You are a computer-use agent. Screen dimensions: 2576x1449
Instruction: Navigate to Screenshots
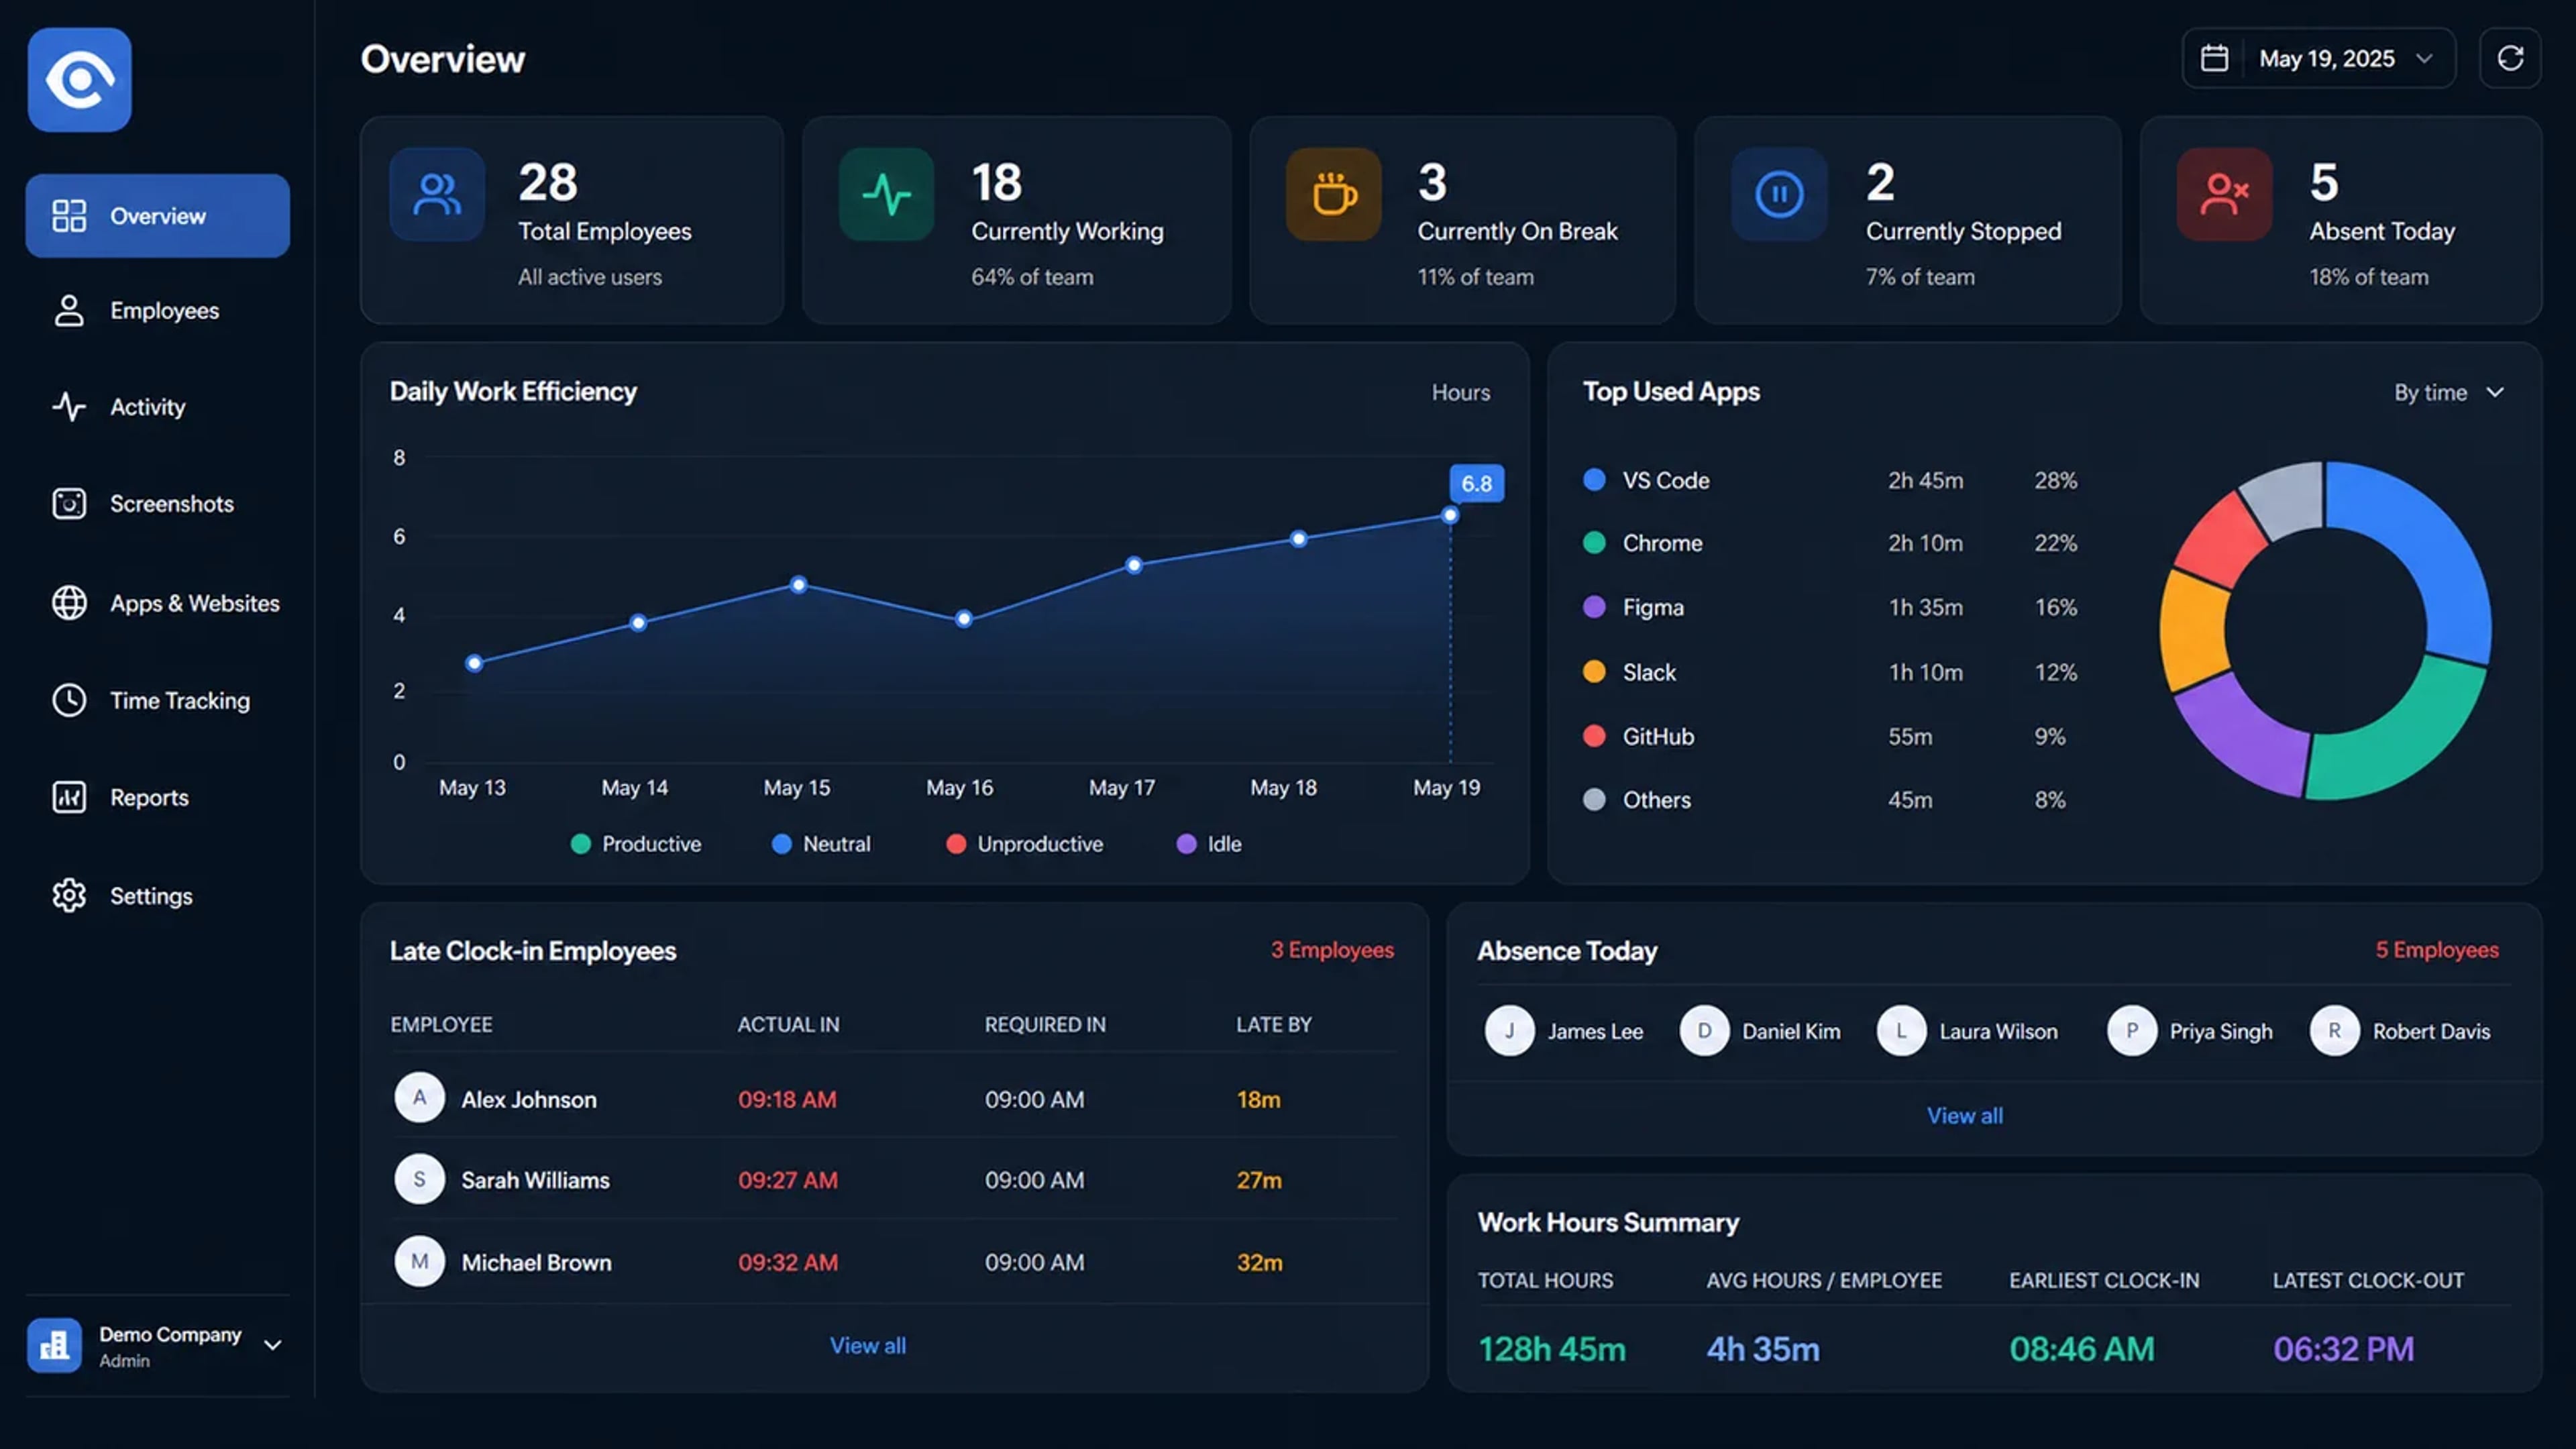[x=158, y=503]
